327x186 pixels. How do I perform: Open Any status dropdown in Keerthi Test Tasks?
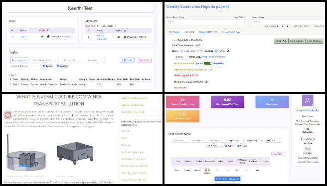tap(95, 60)
